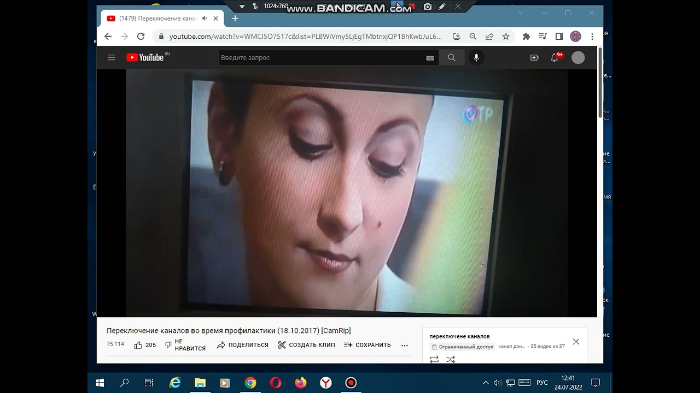Open Opera browser from taskbar

pyautogui.click(x=276, y=383)
